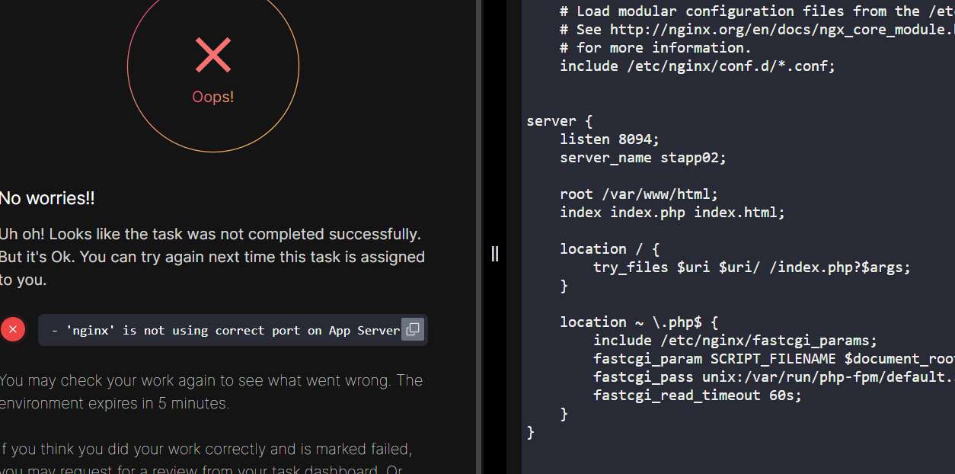Click the 'root /var/www/html;' line
Viewport: 955px width, 474px height.
coord(638,194)
